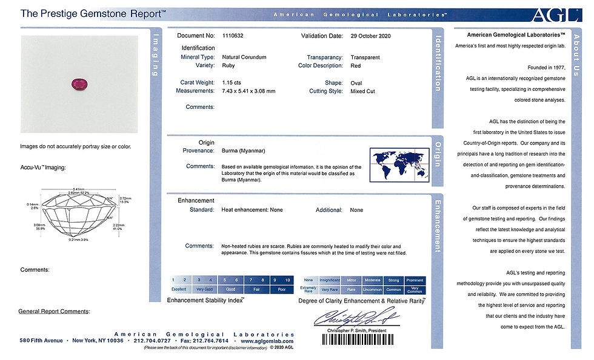Click the Extremely Rare rarity cell
This screenshot has width=594, height=360.
tap(309, 290)
